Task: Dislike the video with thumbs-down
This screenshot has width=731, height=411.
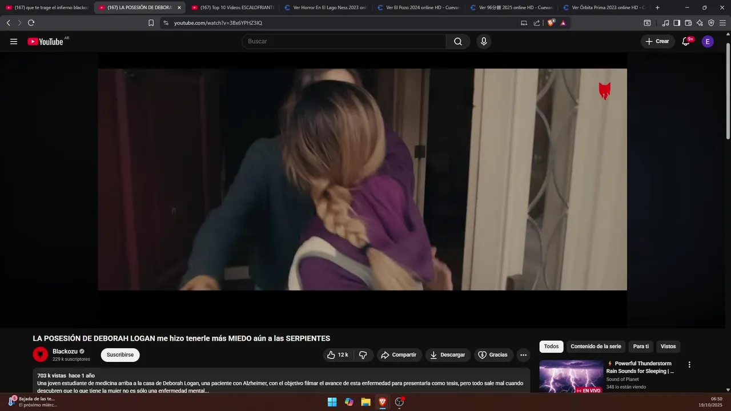Action: point(363,355)
